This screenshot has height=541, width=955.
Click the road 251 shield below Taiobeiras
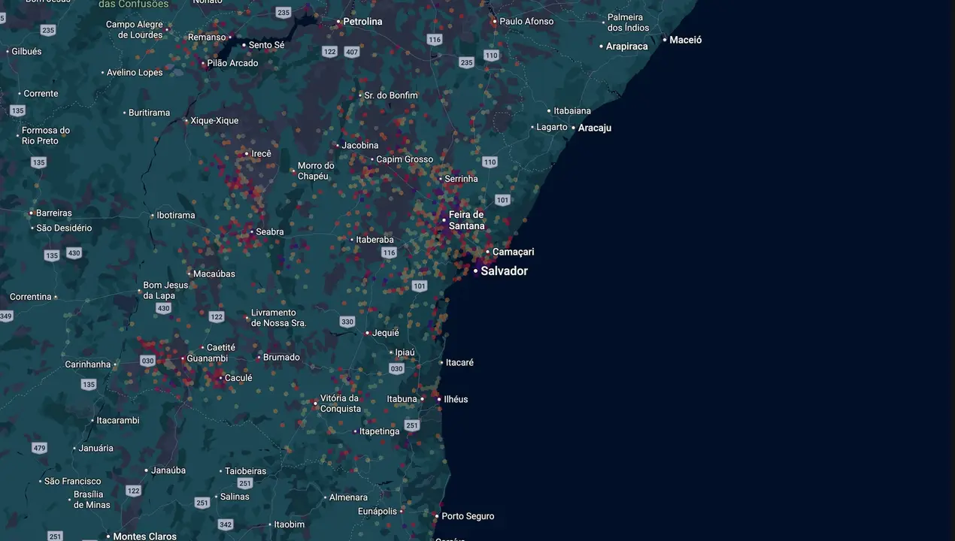coord(245,483)
